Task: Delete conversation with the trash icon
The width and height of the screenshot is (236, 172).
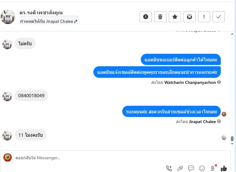Action: click(x=160, y=17)
